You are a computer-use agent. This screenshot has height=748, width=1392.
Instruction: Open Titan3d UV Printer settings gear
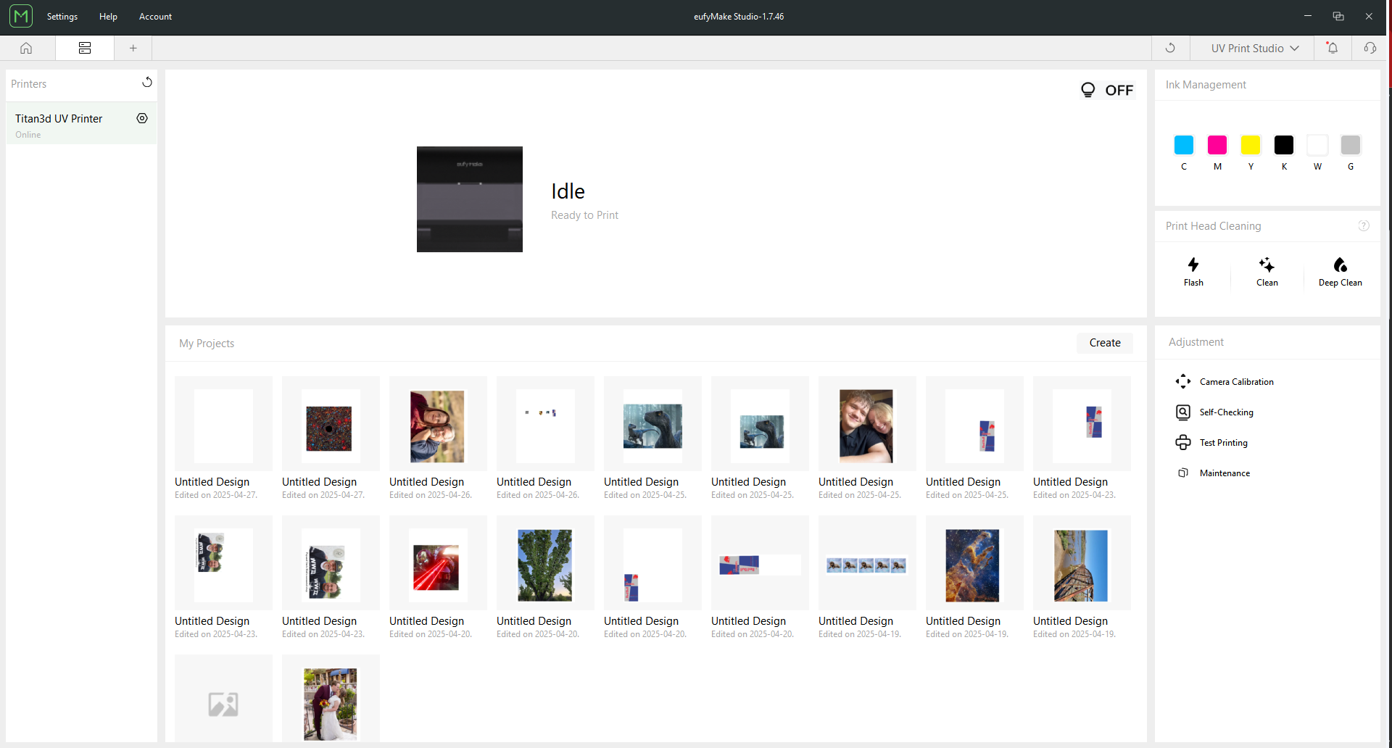142,118
